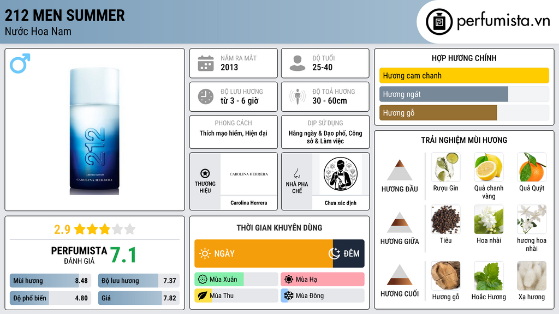The height and width of the screenshot is (314, 559).
Task: Open the Tiêu pepper note image
Action: 445,219
